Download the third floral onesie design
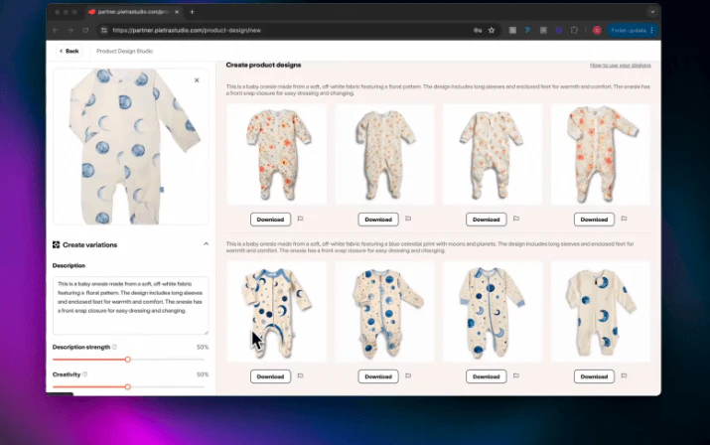This screenshot has height=445, width=710. 486,220
